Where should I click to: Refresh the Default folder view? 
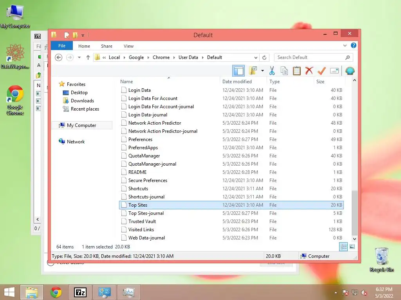[x=264, y=57]
